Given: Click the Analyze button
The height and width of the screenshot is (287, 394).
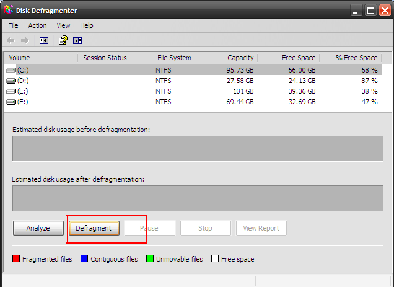Looking at the screenshot, I should coord(38,228).
